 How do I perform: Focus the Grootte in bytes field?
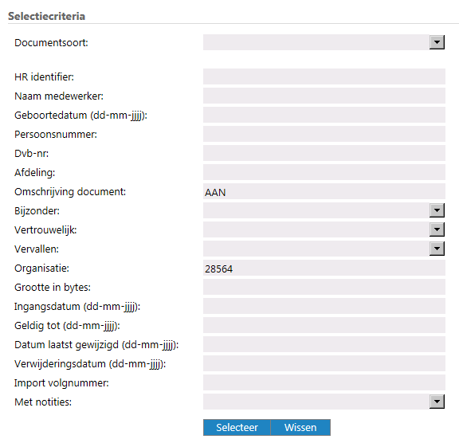point(324,287)
